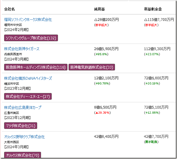
Task: Click the green 黒字転換 label
Action: pos(151,142)
